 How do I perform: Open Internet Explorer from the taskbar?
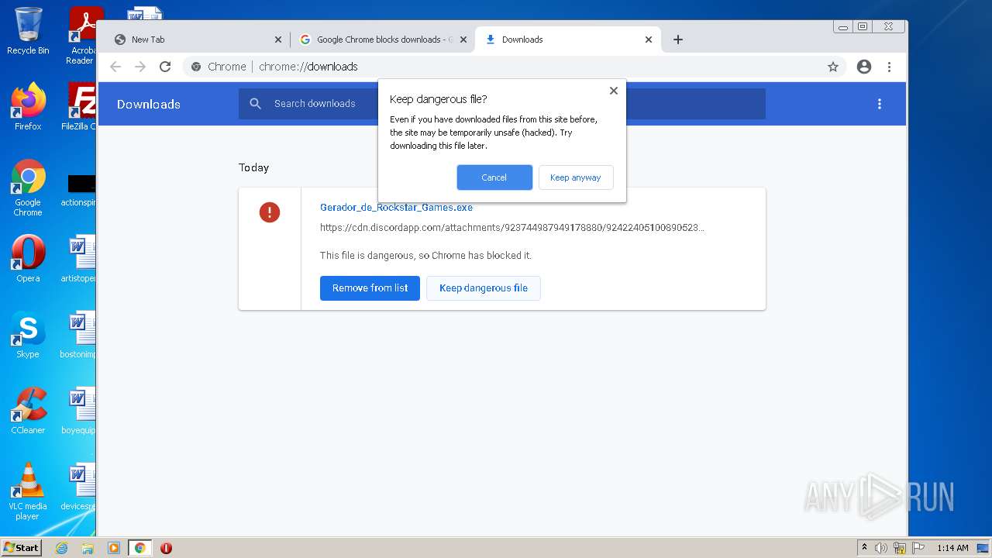coord(61,548)
